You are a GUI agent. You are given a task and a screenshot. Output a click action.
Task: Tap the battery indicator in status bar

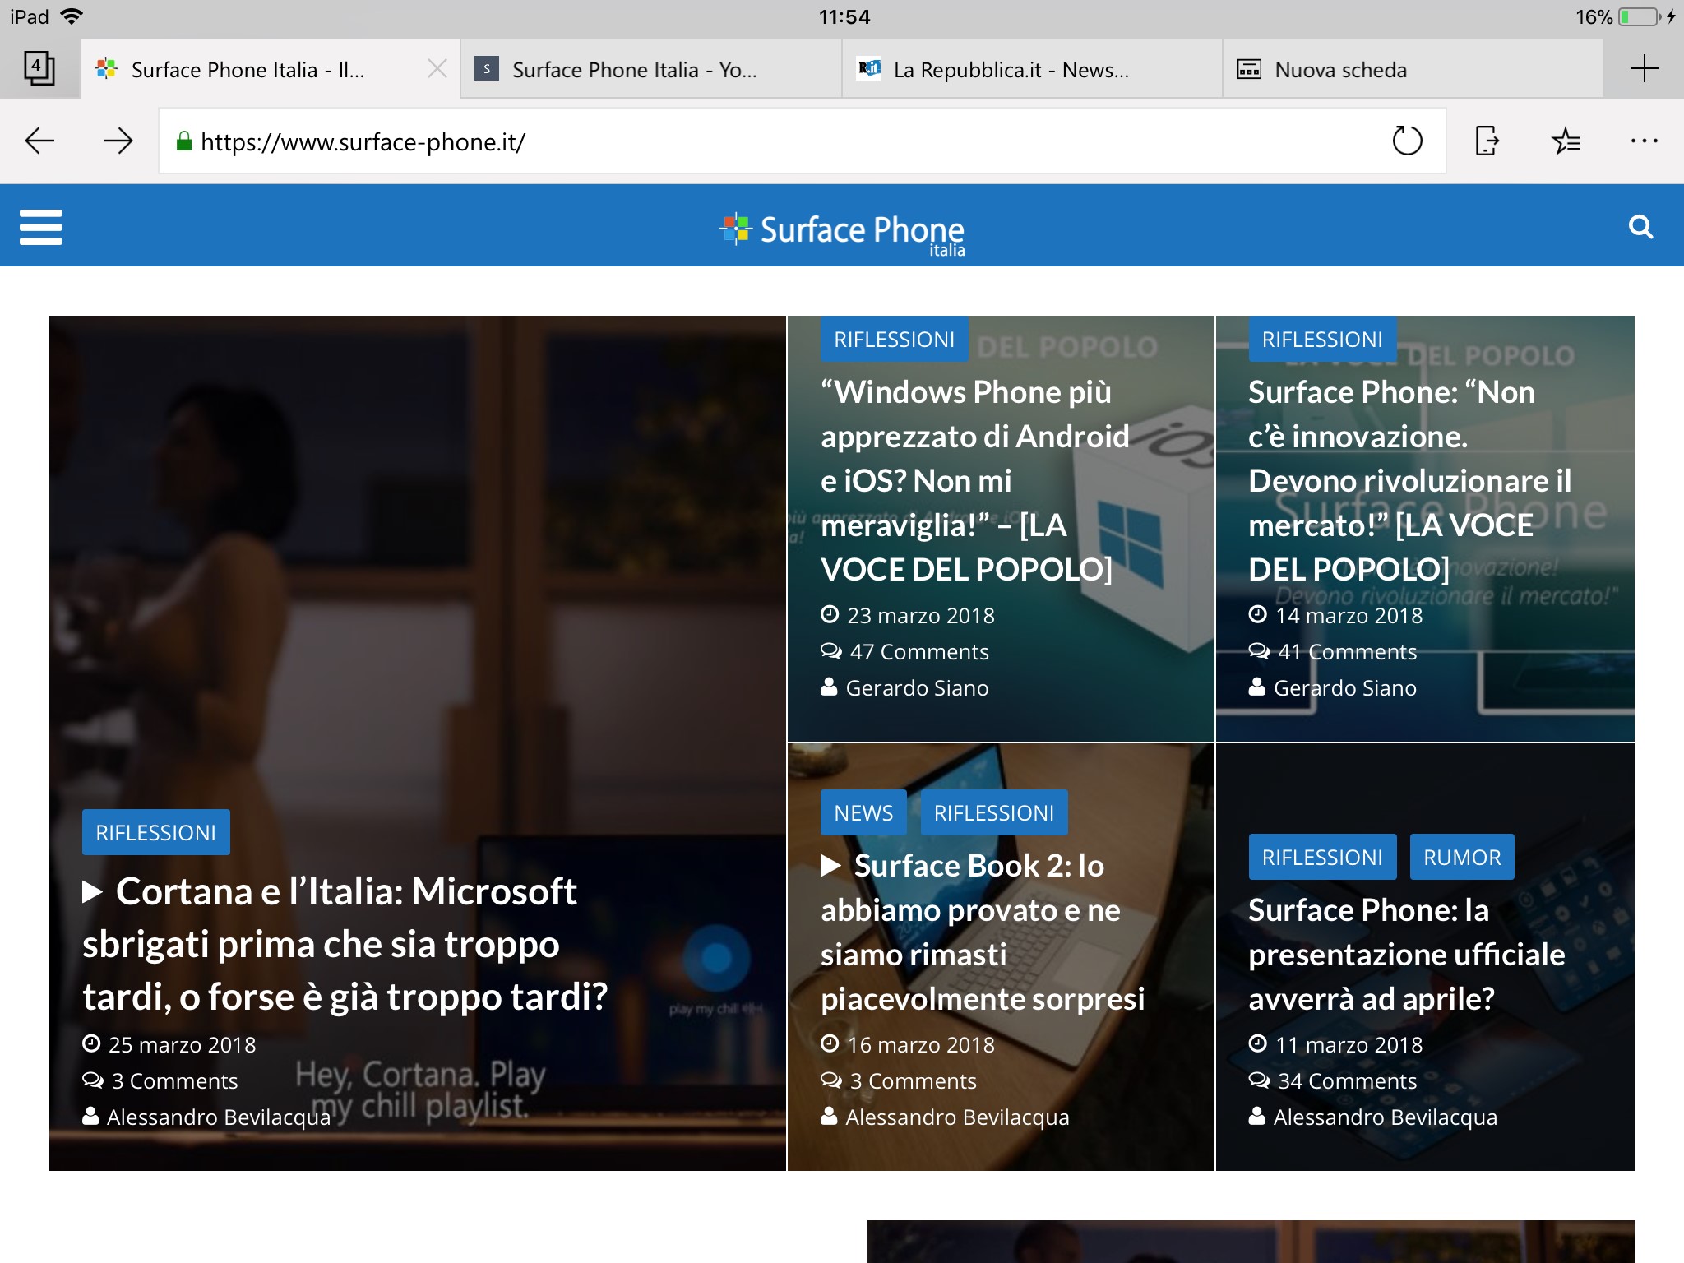point(1640,17)
